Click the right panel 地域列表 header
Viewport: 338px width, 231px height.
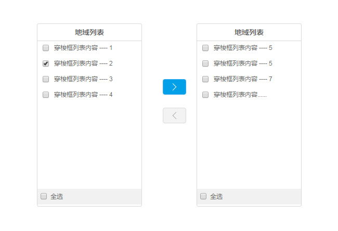coord(249,32)
